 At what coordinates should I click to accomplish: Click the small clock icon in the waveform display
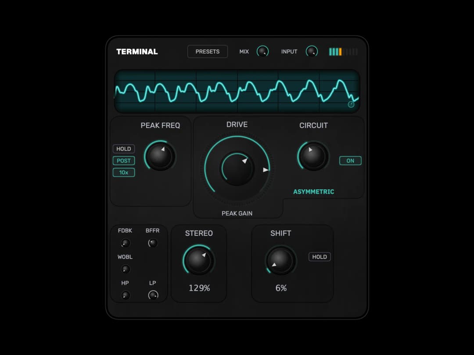(x=351, y=104)
